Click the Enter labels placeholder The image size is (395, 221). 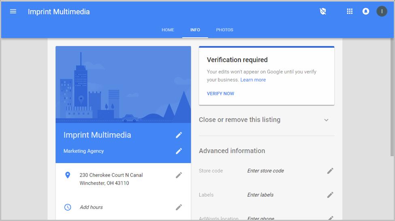[260, 195]
